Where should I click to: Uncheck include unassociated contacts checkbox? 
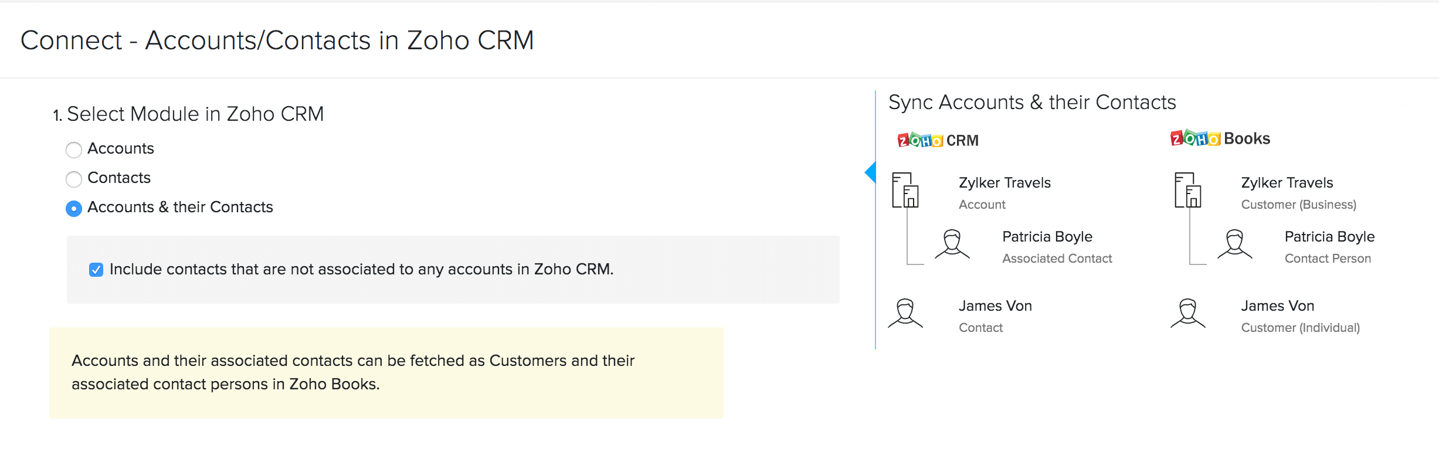coord(96,270)
